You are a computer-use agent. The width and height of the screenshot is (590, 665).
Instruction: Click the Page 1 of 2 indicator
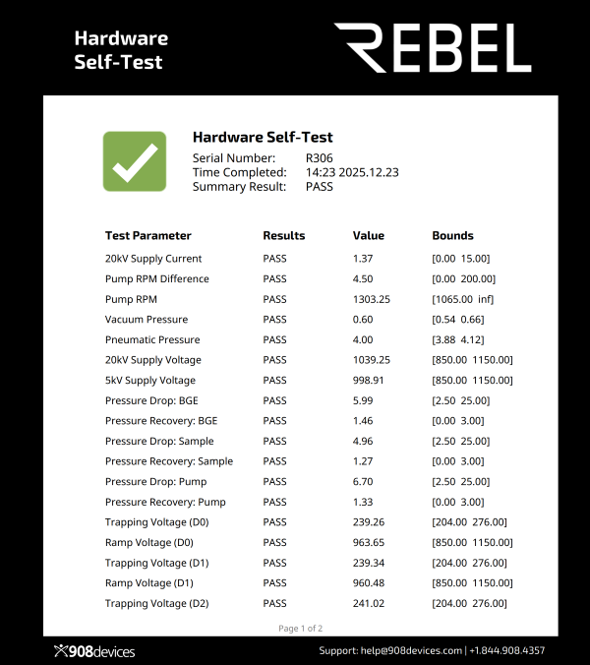[300, 628]
